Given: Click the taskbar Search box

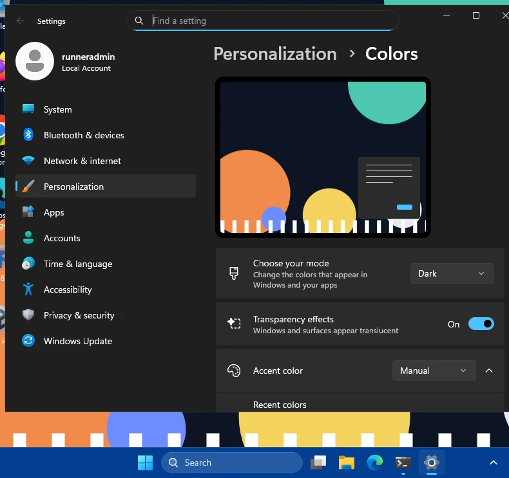Looking at the screenshot, I should pyautogui.click(x=232, y=463).
